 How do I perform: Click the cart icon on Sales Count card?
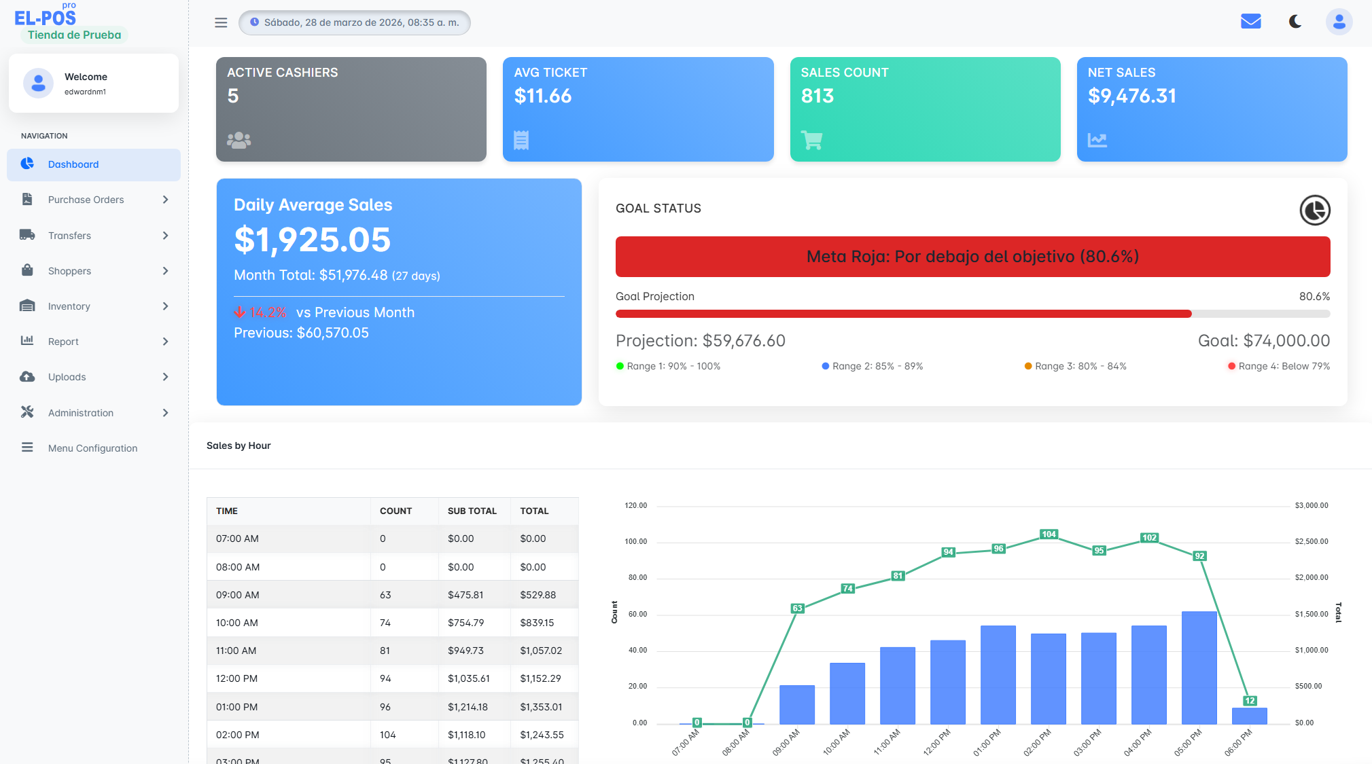[x=813, y=140]
